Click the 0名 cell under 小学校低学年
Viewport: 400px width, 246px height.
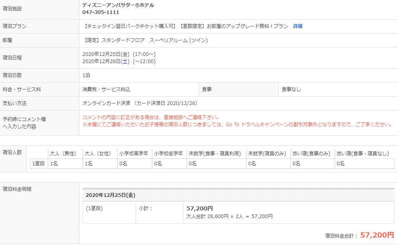tap(169, 164)
